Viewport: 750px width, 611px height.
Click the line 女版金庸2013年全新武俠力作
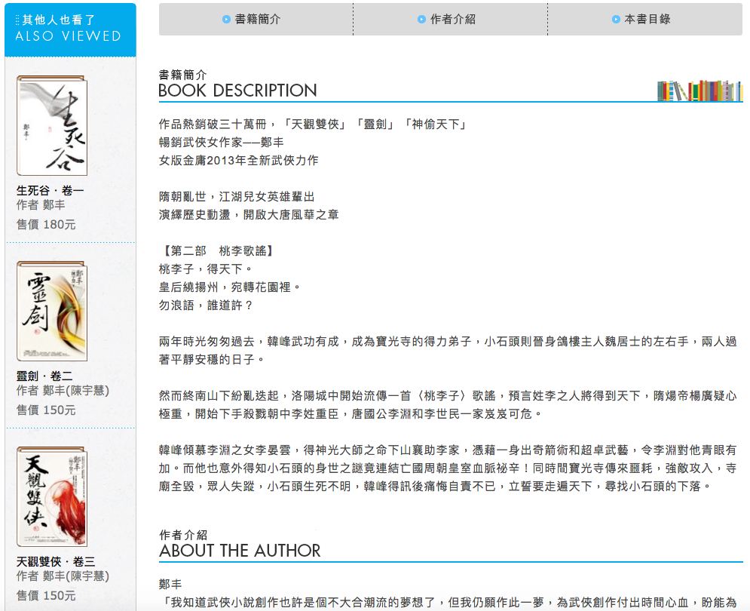pyautogui.click(x=239, y=161)
